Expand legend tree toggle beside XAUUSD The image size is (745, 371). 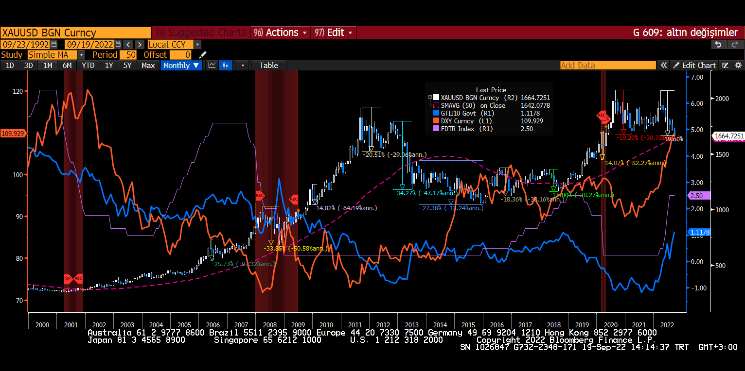[x=430, y=98]
